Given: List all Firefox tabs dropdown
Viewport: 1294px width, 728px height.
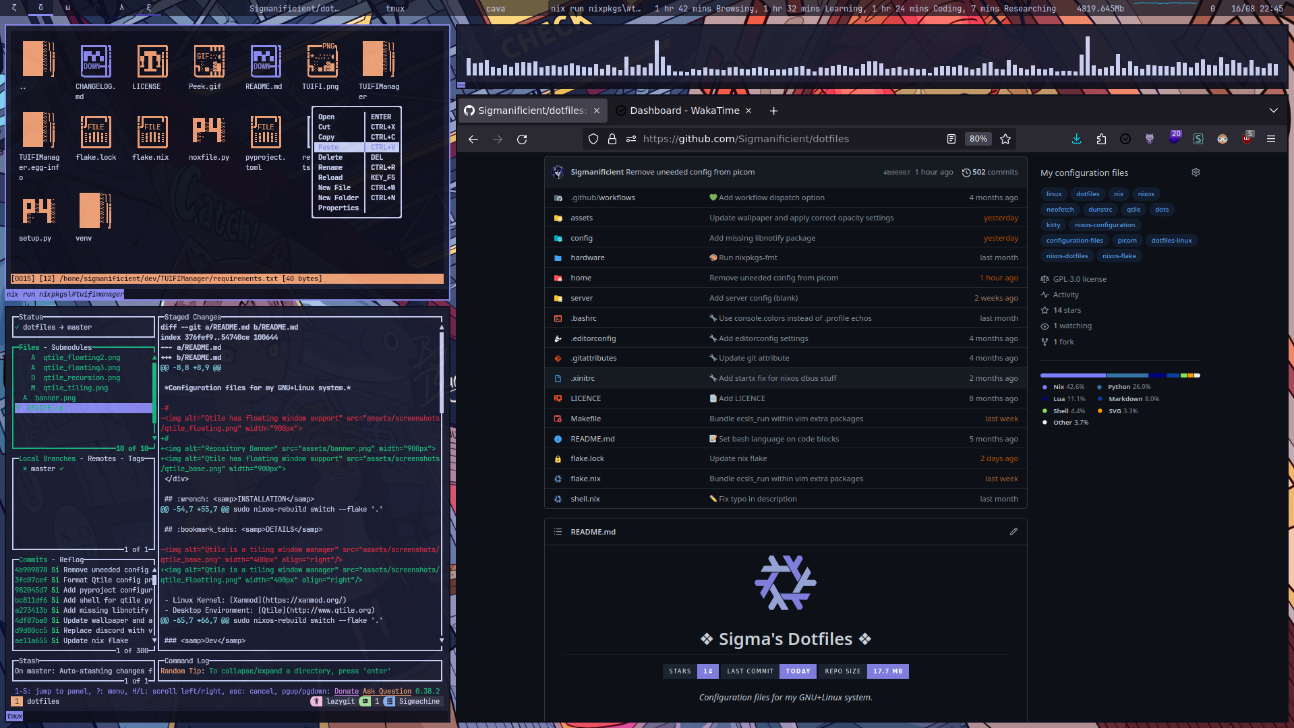Looking at the screenshot, I should point(1274,111).
